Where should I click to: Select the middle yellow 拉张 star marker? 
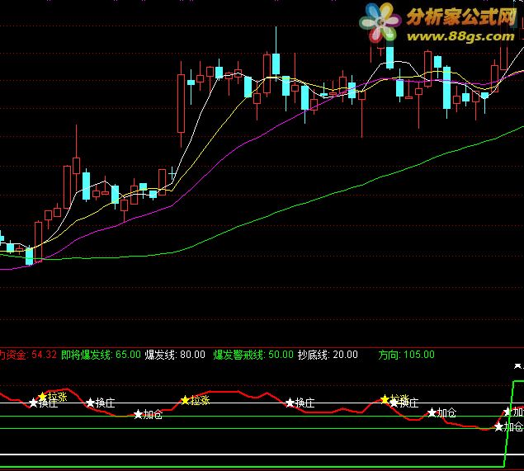(185, 400)
